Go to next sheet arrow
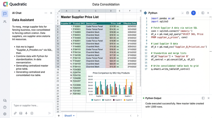 137,116
